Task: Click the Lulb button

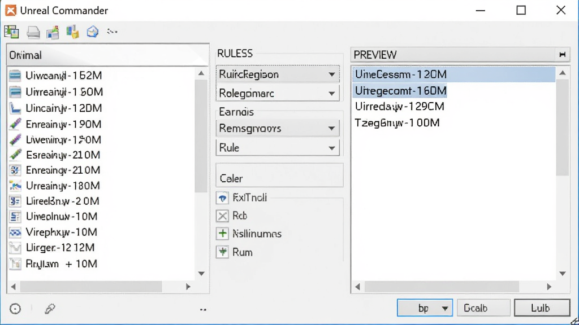Action: click(x=542, y=308)
